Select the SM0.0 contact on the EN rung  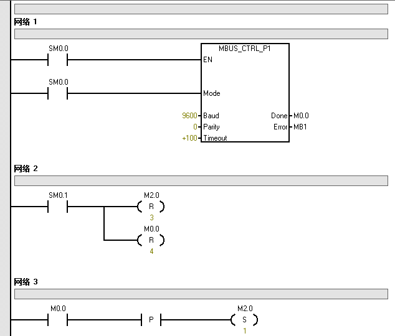coord(58,60)
